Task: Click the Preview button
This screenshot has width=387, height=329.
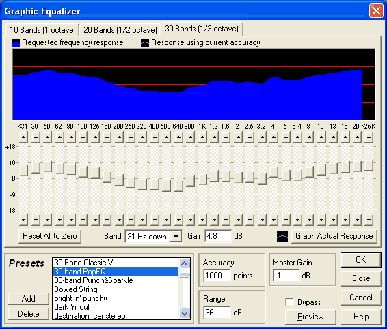Action: 310,317
